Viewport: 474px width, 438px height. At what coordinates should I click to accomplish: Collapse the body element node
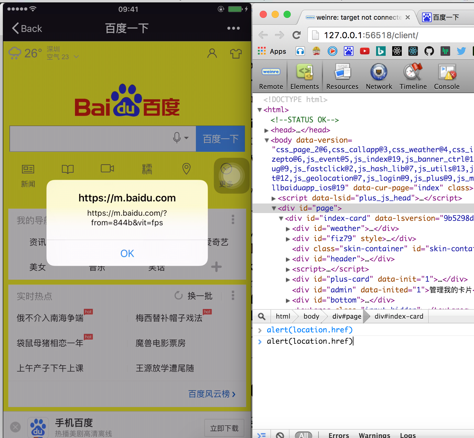(267, 140)
